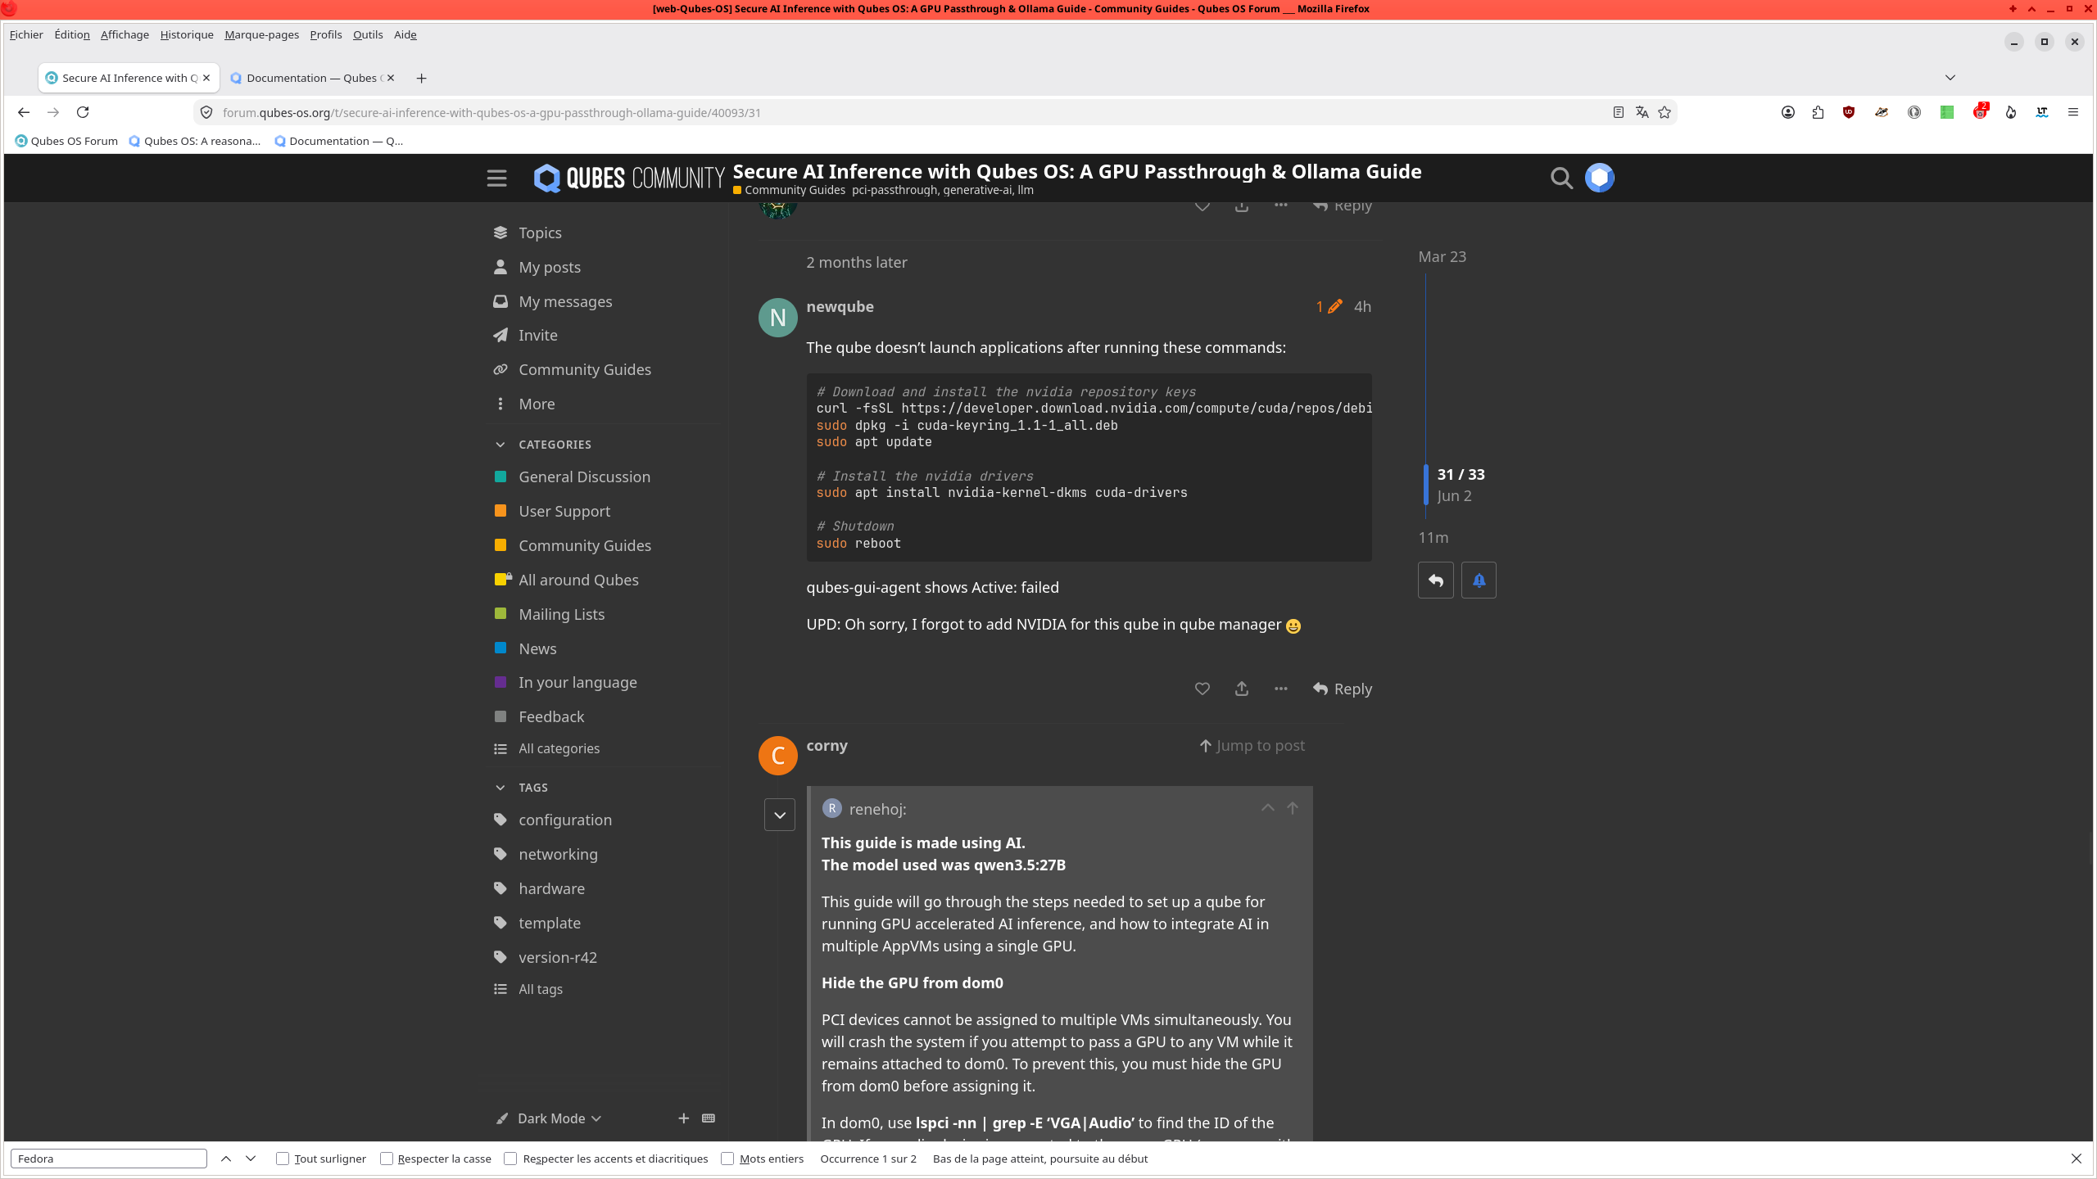Open the Fichier menu

tap(26, 34)
